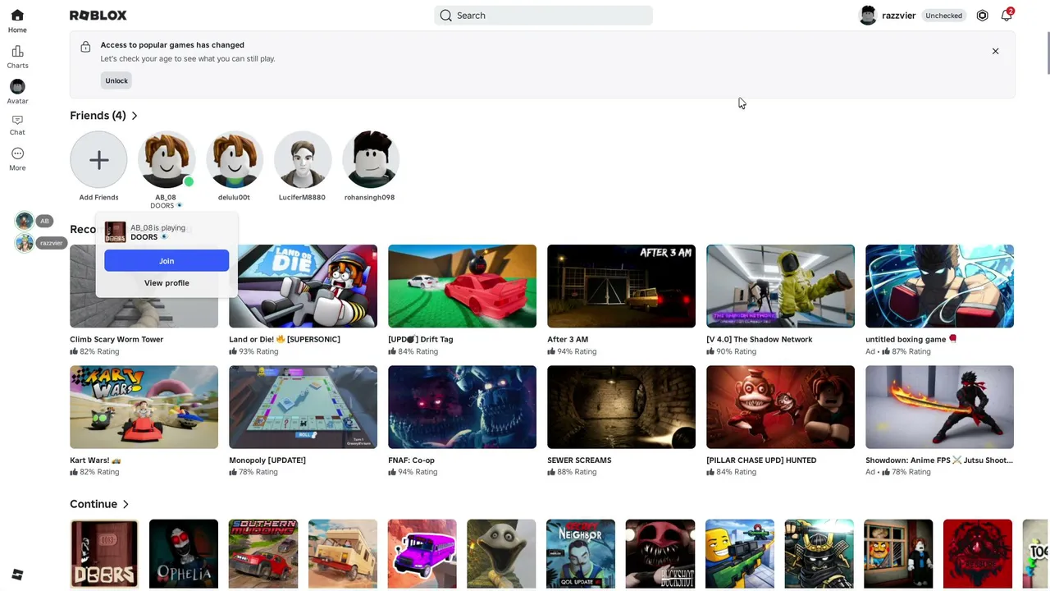Open untitled boxing game thumbnail
Viewport: 1050px width, 591px height.
(x=939, y=286)
